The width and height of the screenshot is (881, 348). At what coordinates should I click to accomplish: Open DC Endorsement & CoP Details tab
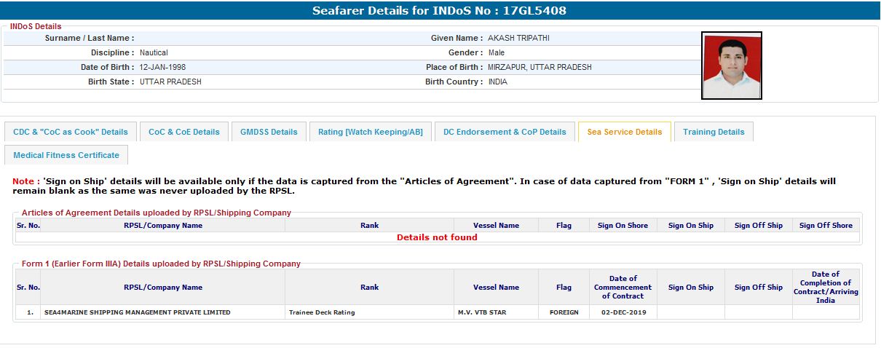click(505, 132)
